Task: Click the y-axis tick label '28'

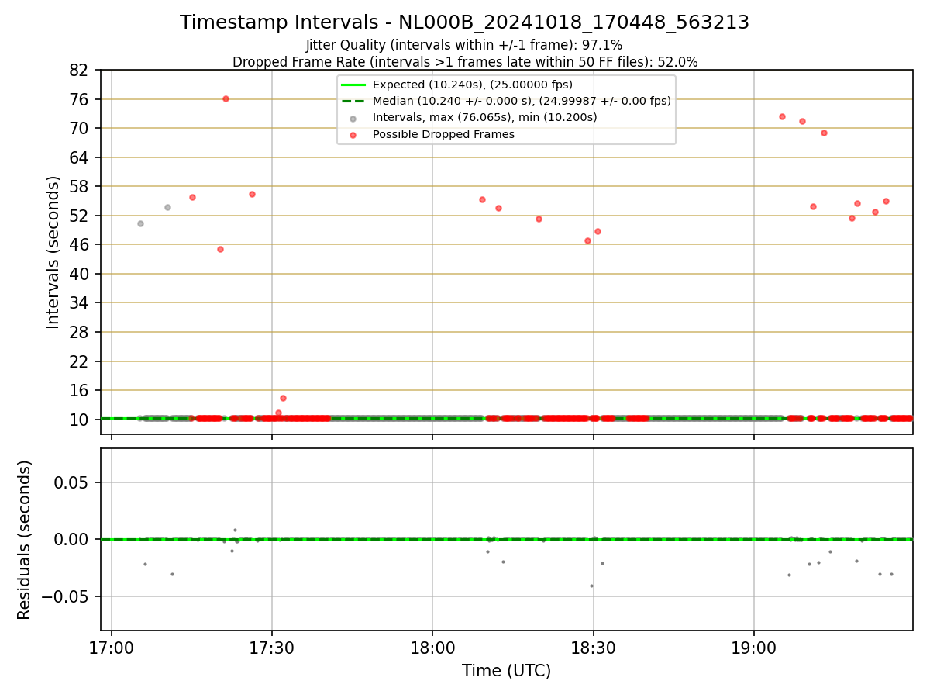Action: coord(80,332)
